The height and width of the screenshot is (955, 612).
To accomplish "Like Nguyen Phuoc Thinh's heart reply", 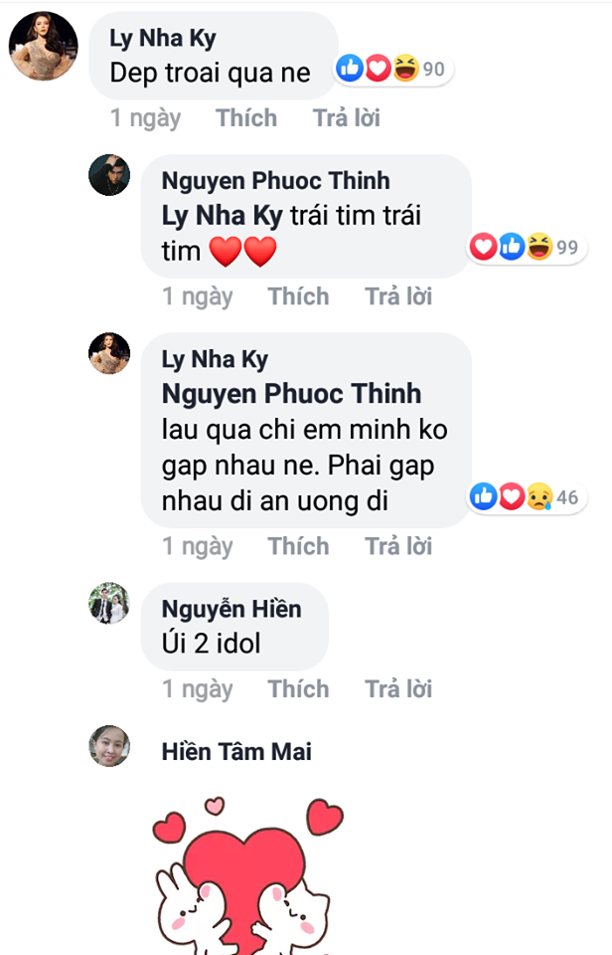I will click(x=298, y=296).
